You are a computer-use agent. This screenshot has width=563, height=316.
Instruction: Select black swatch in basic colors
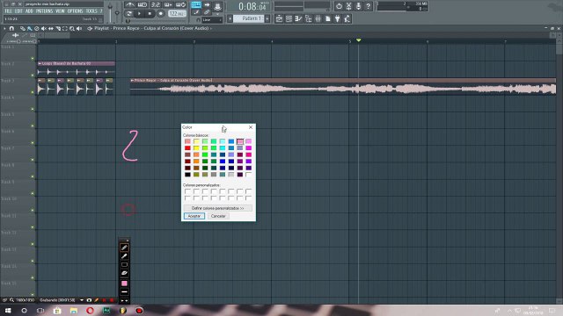187,175
